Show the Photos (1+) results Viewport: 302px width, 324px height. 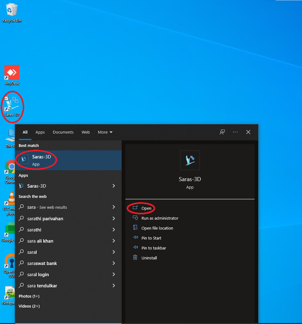click(29, 296)
